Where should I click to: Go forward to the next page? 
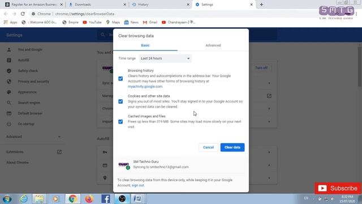(x=14, y=14)
